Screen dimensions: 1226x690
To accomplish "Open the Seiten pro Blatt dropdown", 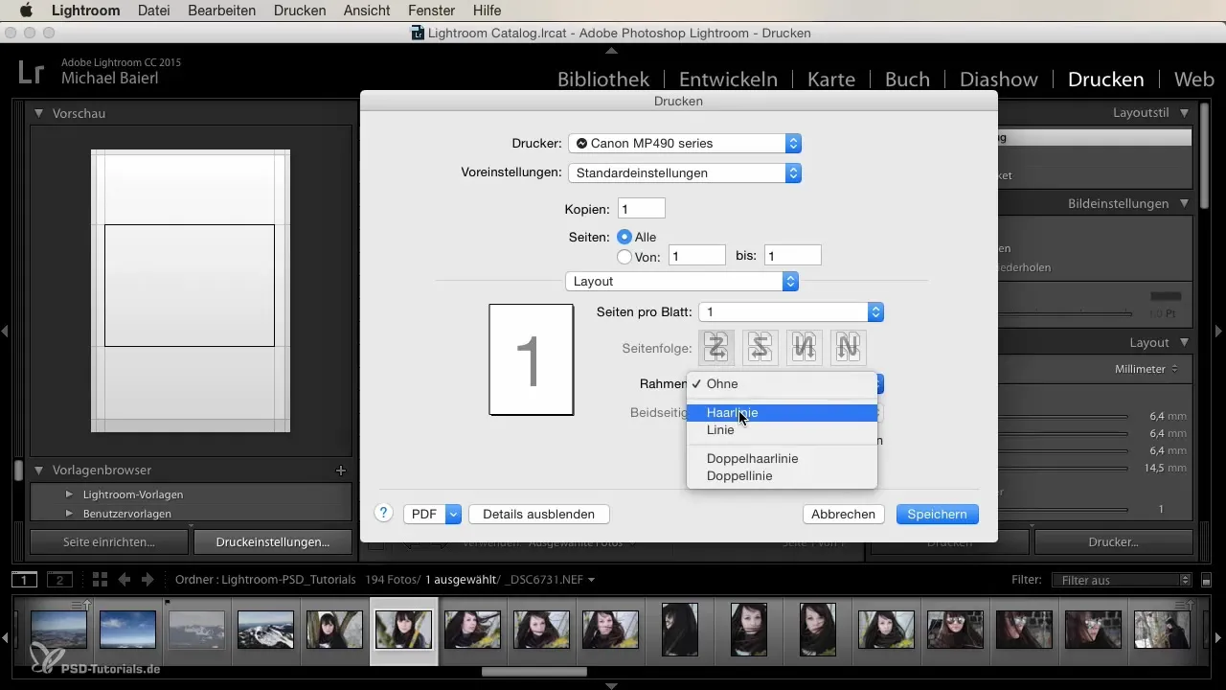I will pyautogui.click(x=791, y=311).
